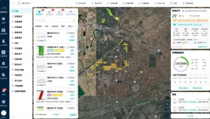210x119 pixels.
Task: Go back using the top-left arrow
Action: point(13,3)
